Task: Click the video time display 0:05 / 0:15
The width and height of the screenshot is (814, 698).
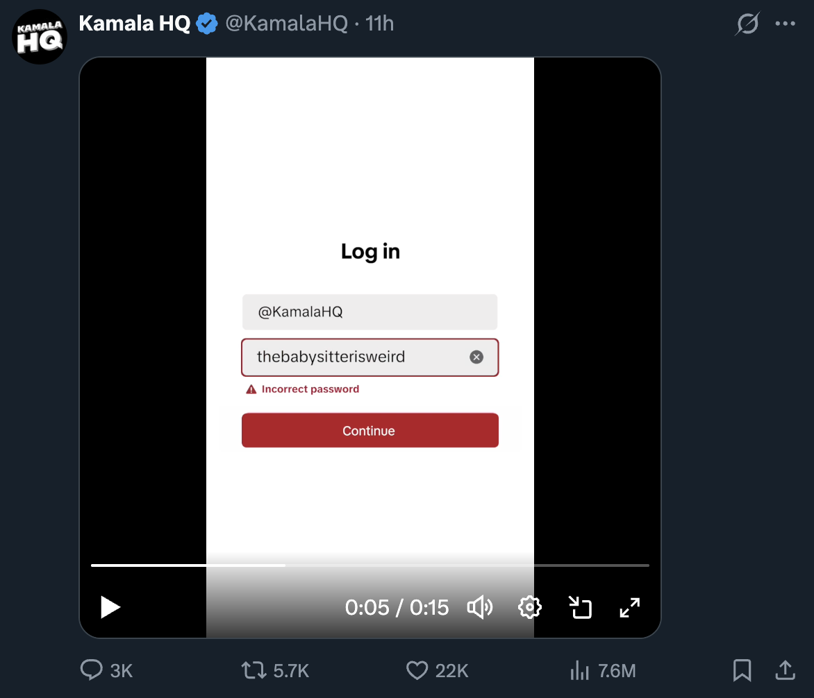Action: (397, 608)
